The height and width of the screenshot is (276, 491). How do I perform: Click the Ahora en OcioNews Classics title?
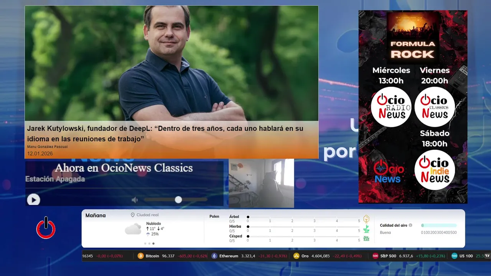pyautogui.click(x=124, y=168)
